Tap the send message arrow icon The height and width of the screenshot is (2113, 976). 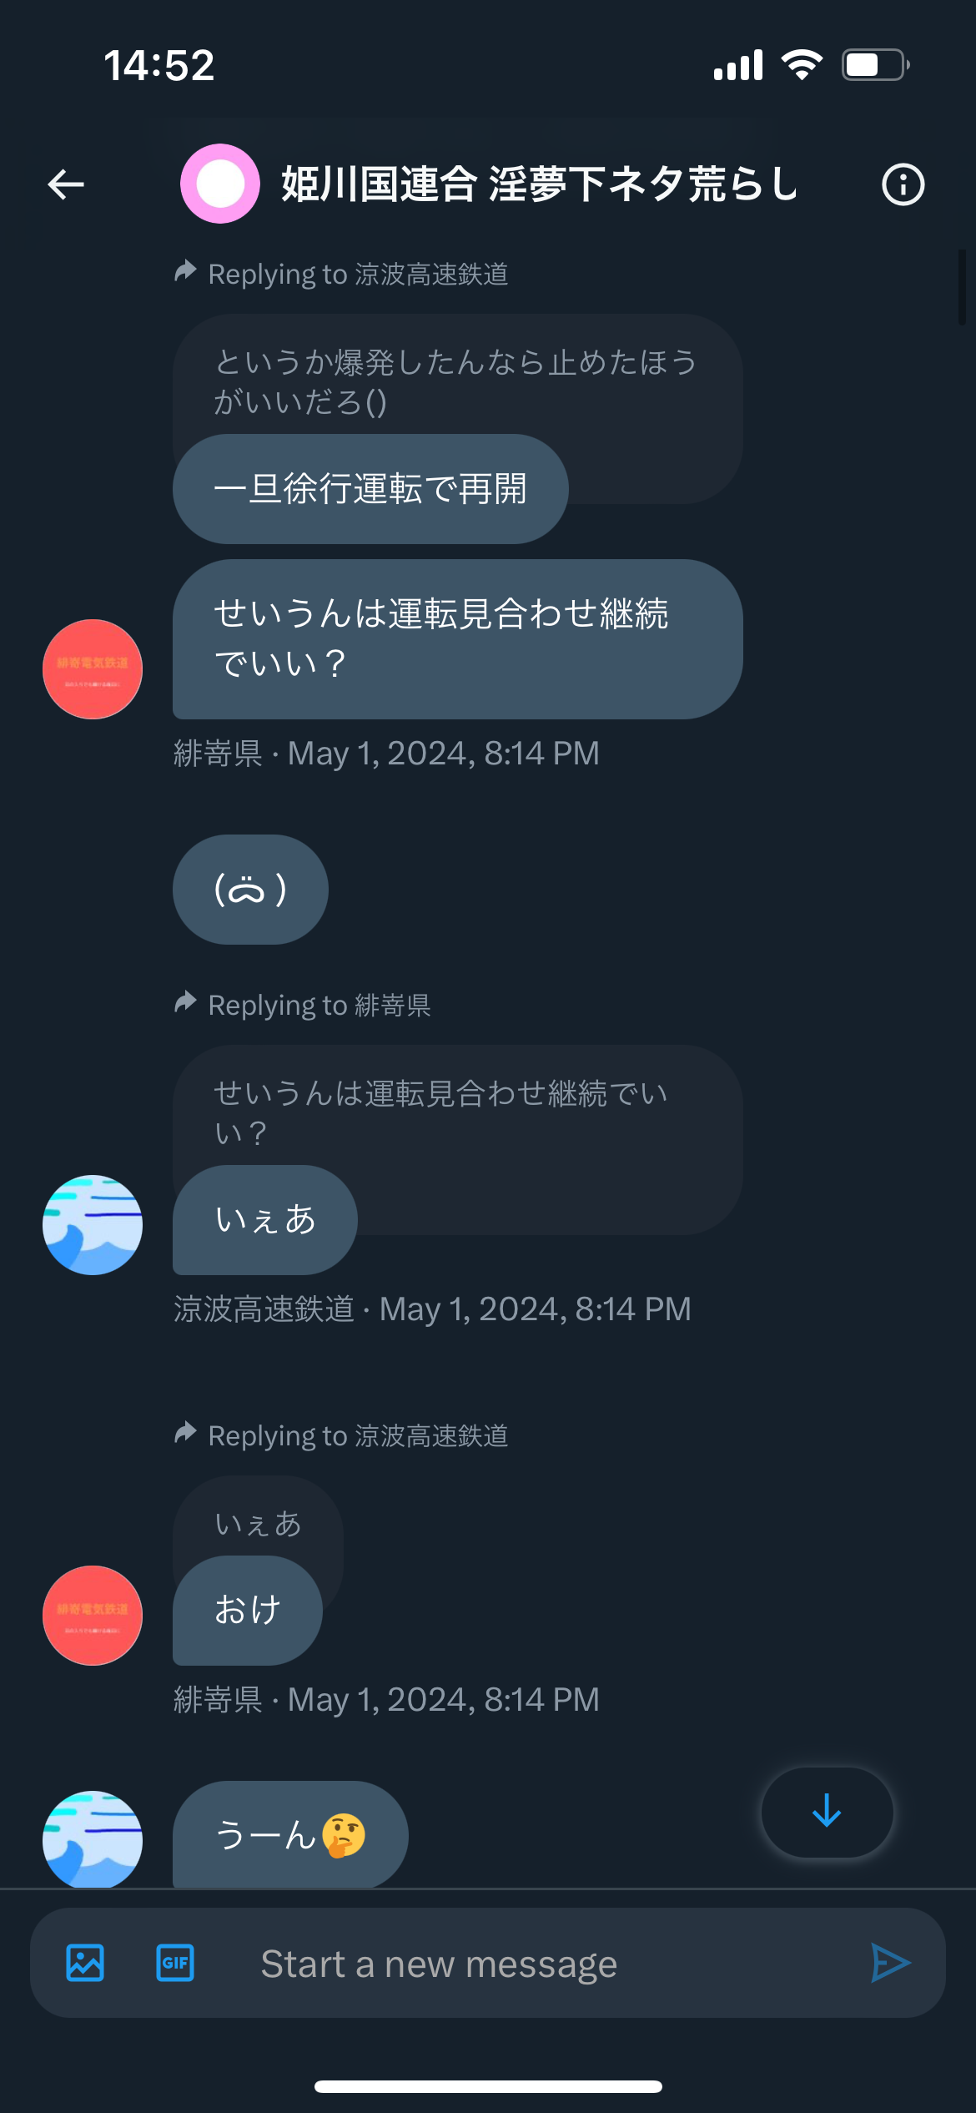(x=890, y=1963)
